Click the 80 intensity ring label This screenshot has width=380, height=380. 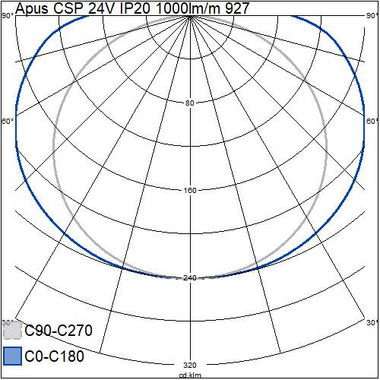click(x=190, y=103)
